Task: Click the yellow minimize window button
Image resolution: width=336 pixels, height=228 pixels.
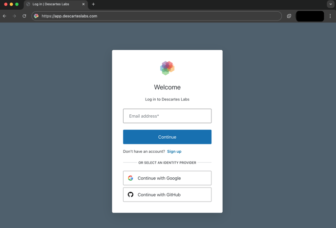Action: click(11, 4)
